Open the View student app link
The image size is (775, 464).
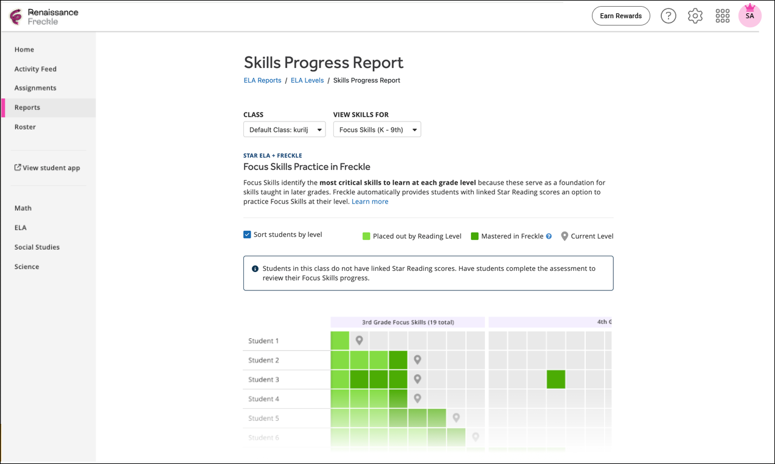[x=47, y=168]
